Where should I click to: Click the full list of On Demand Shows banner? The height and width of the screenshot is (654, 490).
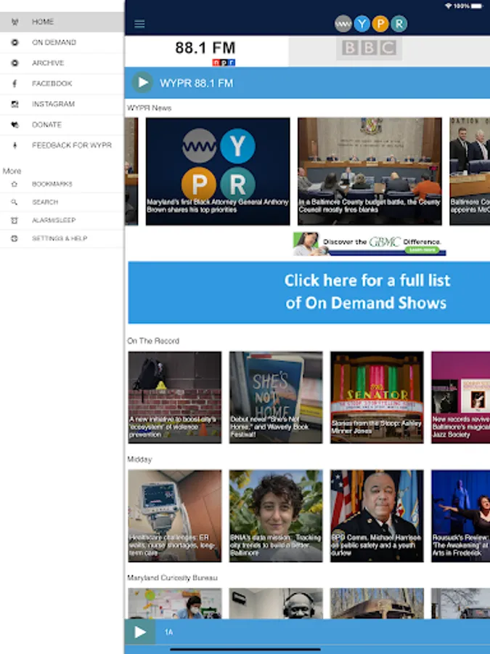(x=309, y=292)
